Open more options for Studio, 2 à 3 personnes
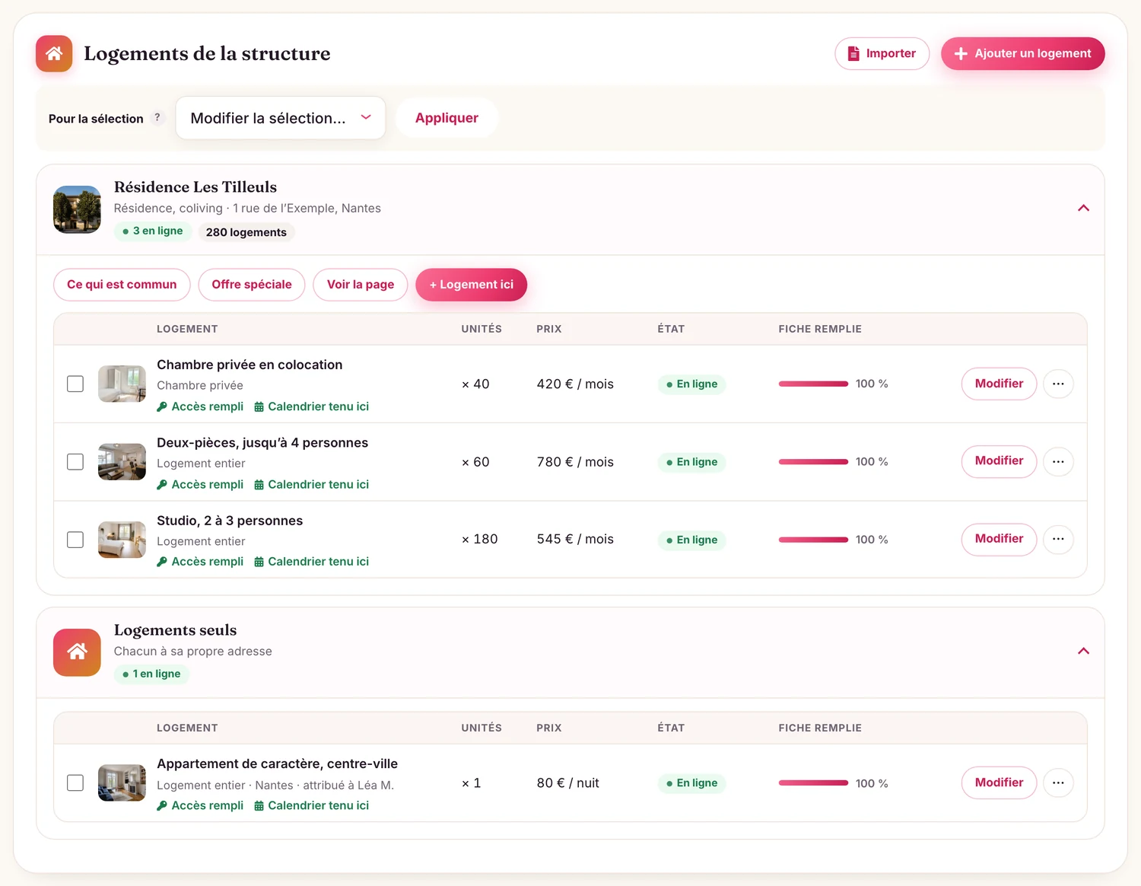 1058,539
